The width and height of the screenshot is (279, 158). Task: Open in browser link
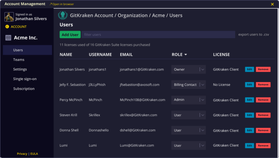63,4
